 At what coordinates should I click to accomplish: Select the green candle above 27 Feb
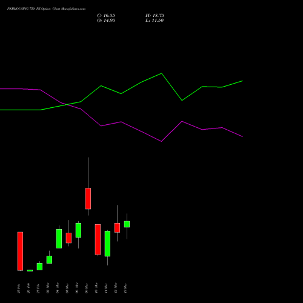tap(39, 267)
